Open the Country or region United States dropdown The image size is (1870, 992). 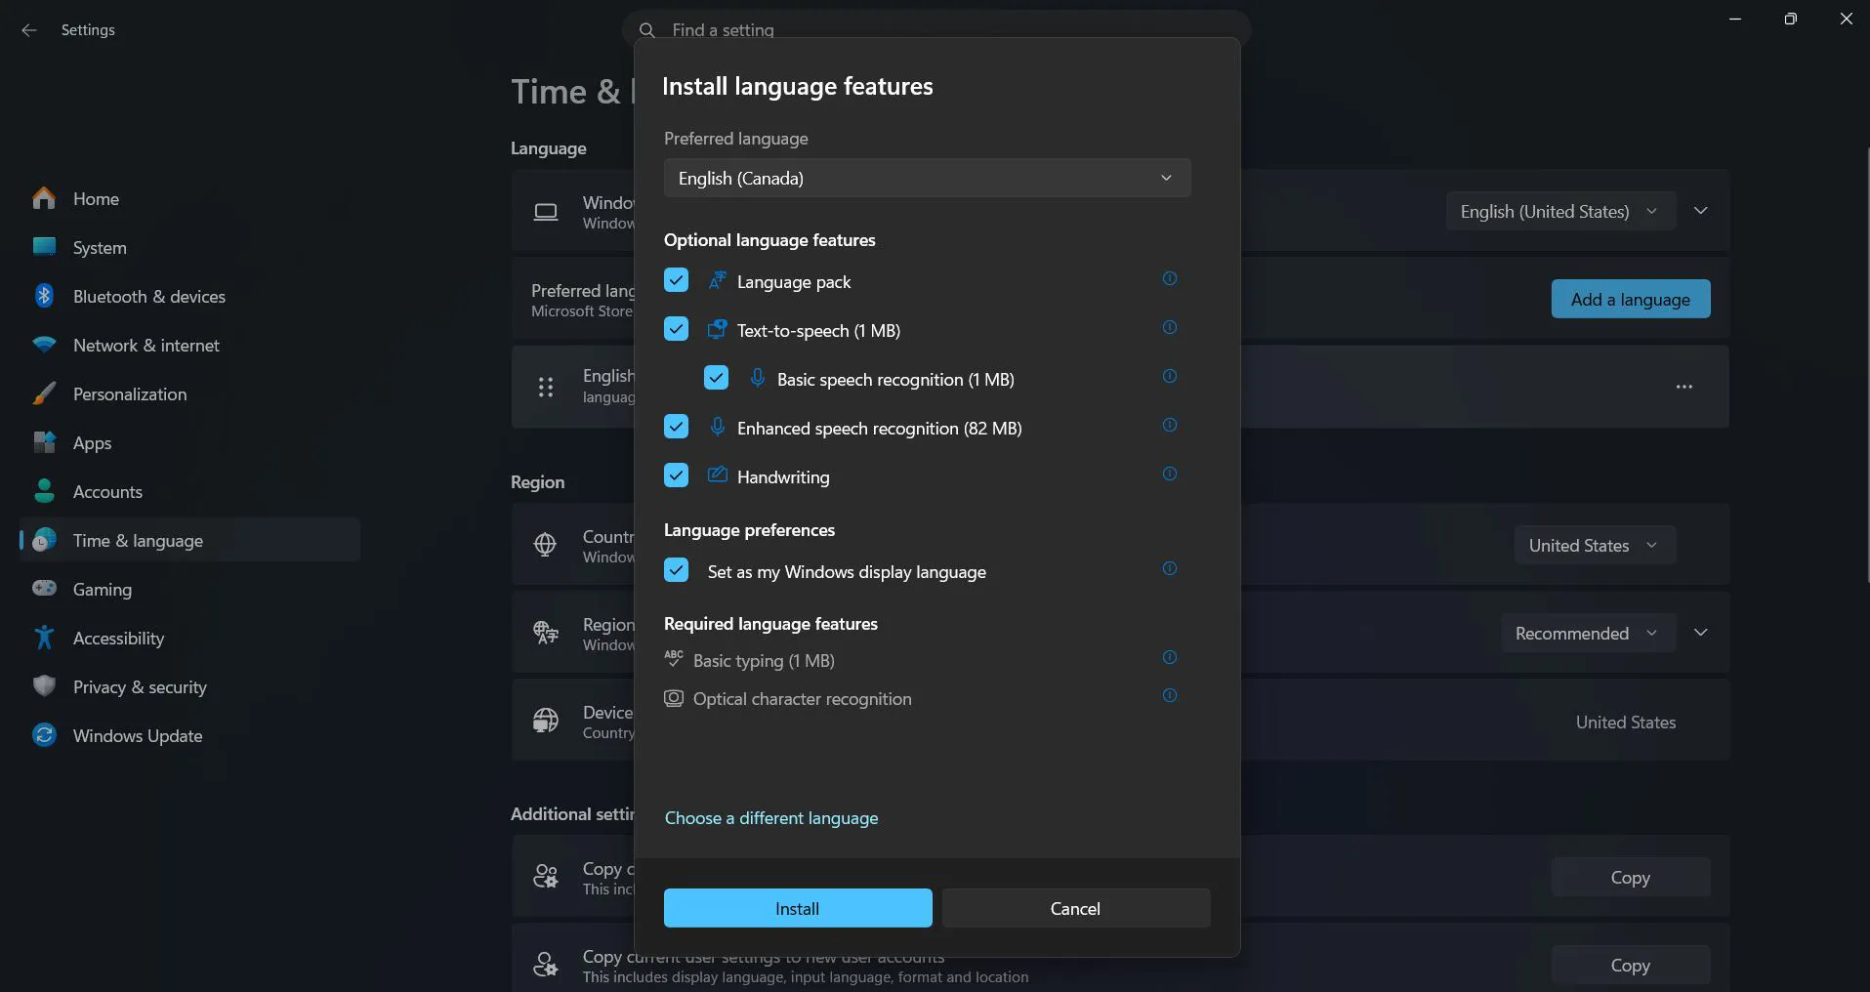1594,545
